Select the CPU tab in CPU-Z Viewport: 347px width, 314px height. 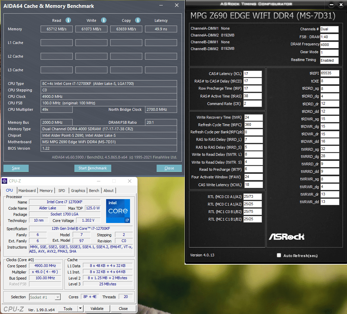[x=10, y=190]
